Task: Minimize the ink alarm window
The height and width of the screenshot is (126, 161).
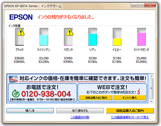Action: click(134, 5)
